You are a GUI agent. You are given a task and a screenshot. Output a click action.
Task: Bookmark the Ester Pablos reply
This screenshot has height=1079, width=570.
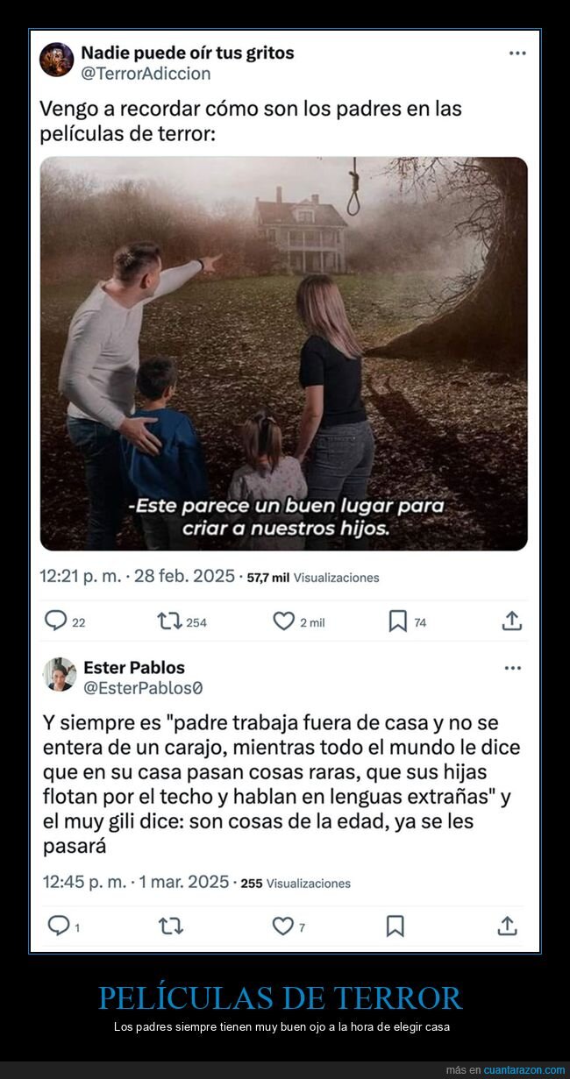pyautogui.click(x=395, y=926)
